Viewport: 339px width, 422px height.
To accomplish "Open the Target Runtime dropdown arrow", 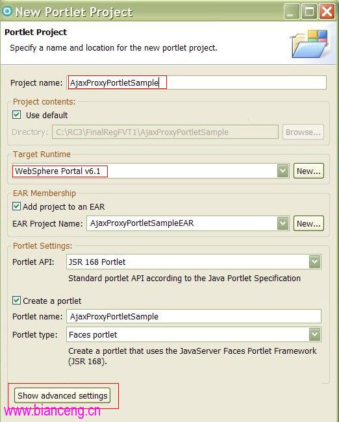I will click(x=283, y=171).
